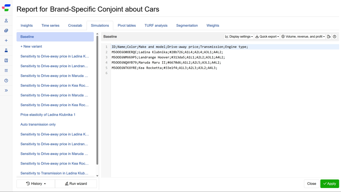Viewport: 341px width, 192px height.
Task: Click + New variant
Action: coord(31,46)
